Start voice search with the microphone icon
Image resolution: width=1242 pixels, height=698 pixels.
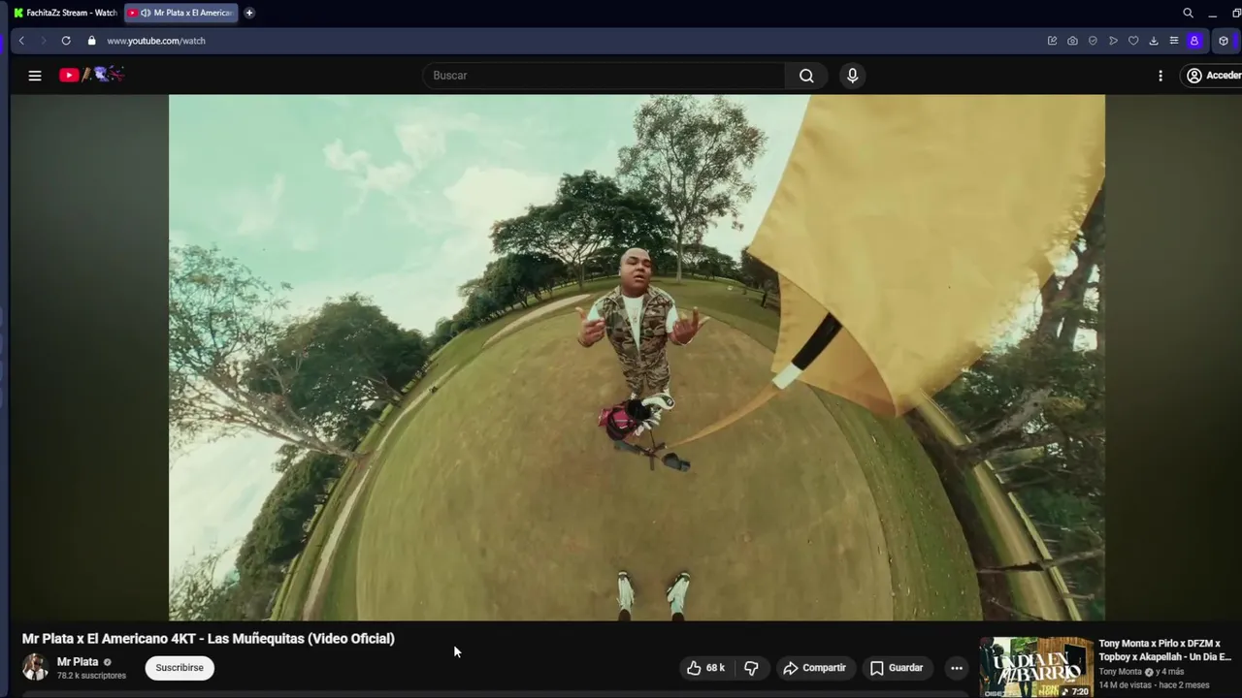(x=852, y=76)
